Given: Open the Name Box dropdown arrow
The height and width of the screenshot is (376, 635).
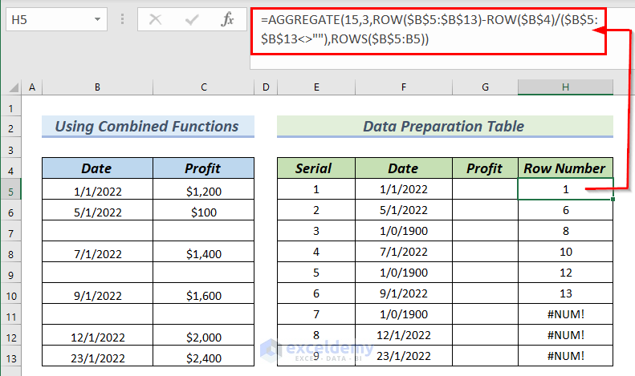Looking at the screenshot, I should click(97, 19).
